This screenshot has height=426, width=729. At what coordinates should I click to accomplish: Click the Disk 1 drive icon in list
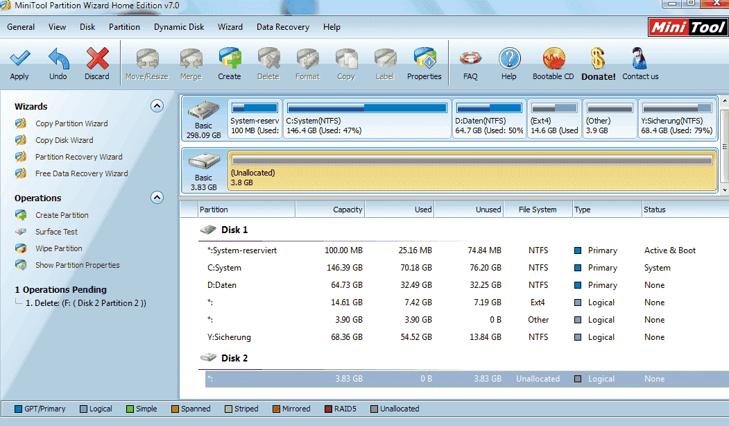click(x=208, y=230)
